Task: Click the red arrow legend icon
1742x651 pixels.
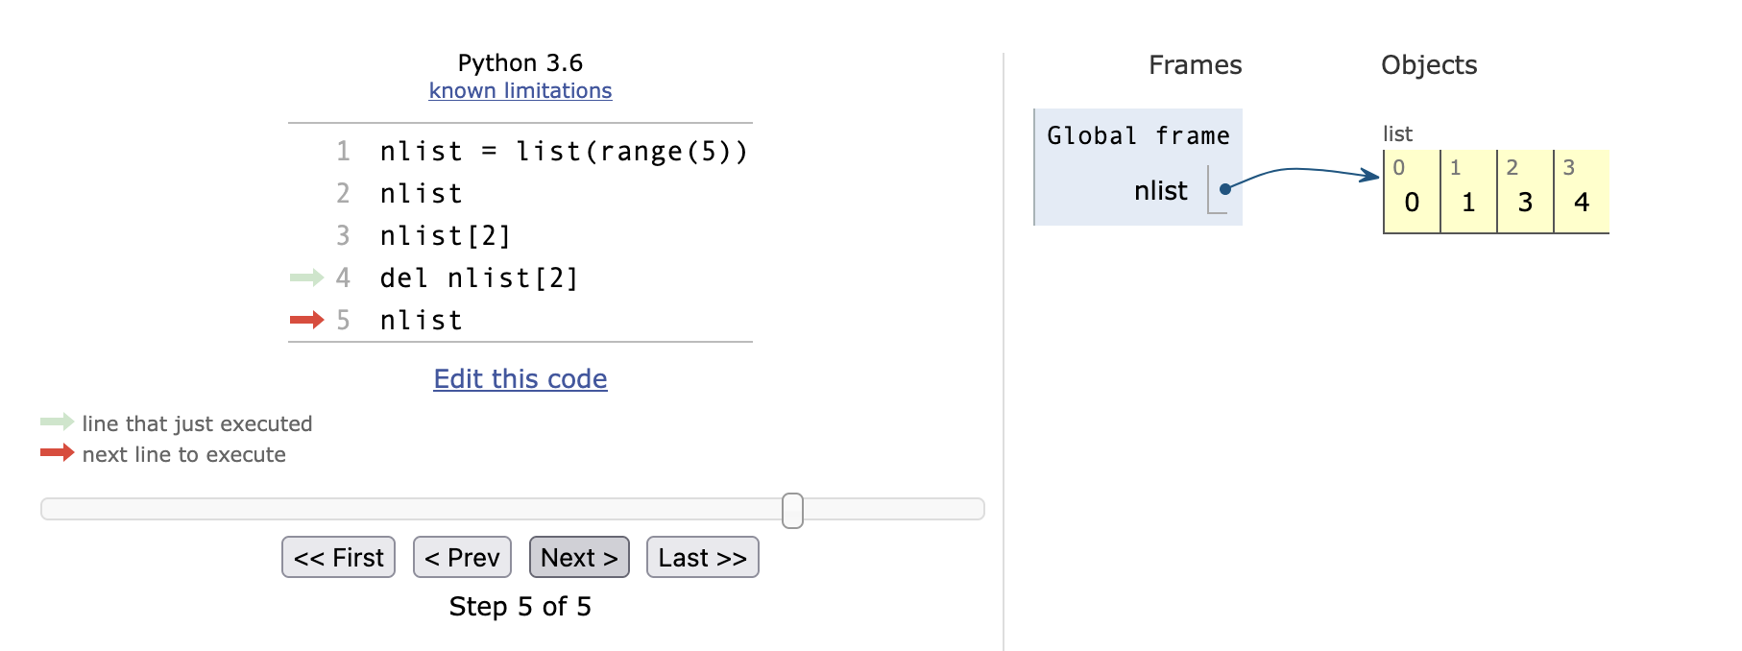Action: coord(57,452)
